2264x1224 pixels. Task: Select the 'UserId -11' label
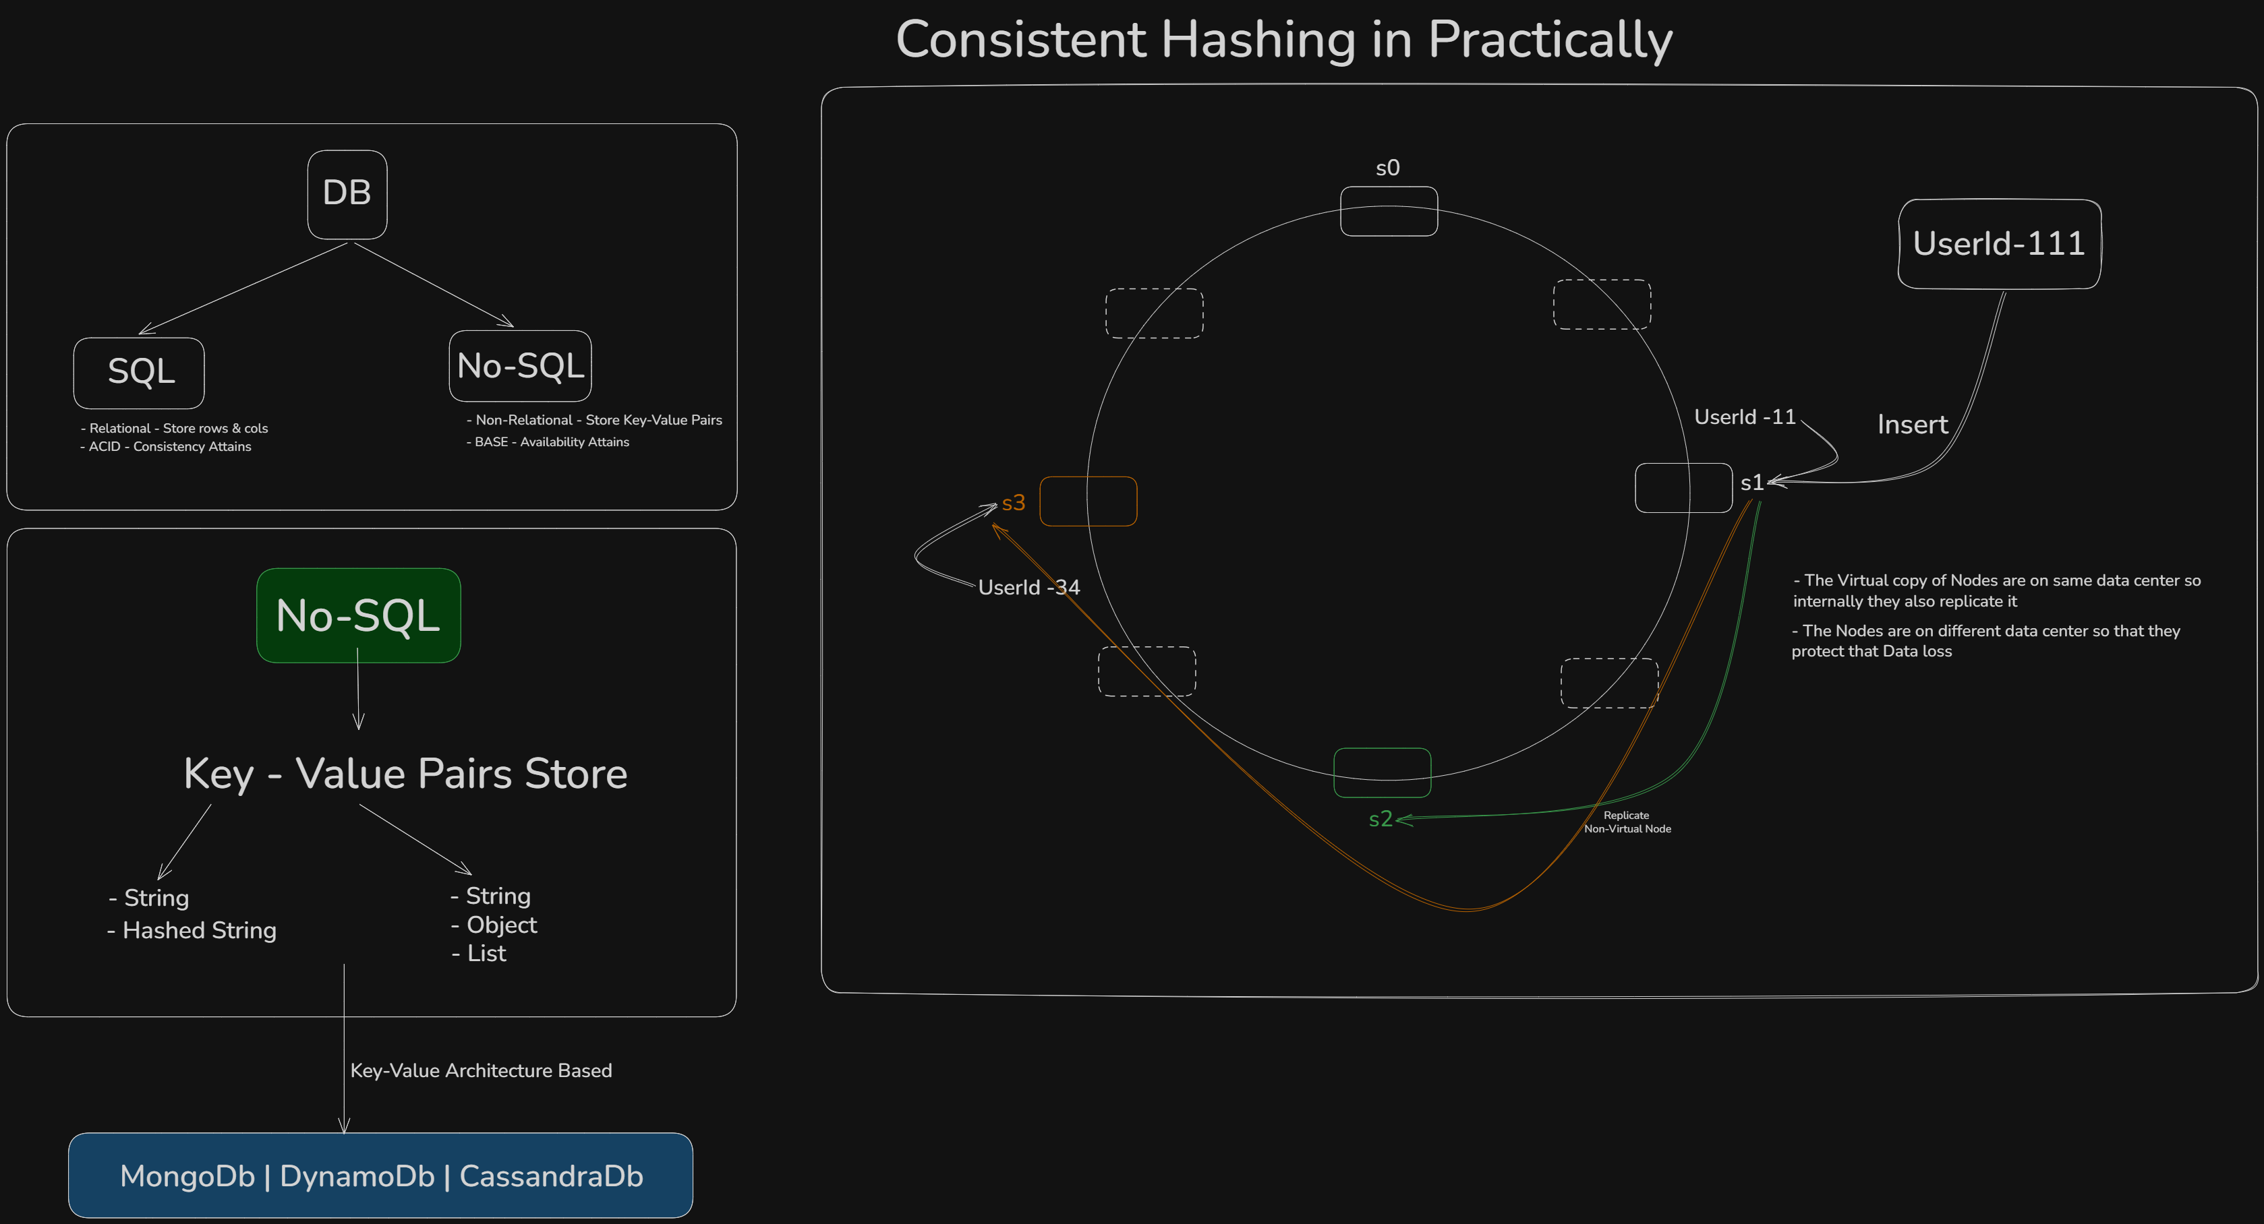(x=1745, y=417)
